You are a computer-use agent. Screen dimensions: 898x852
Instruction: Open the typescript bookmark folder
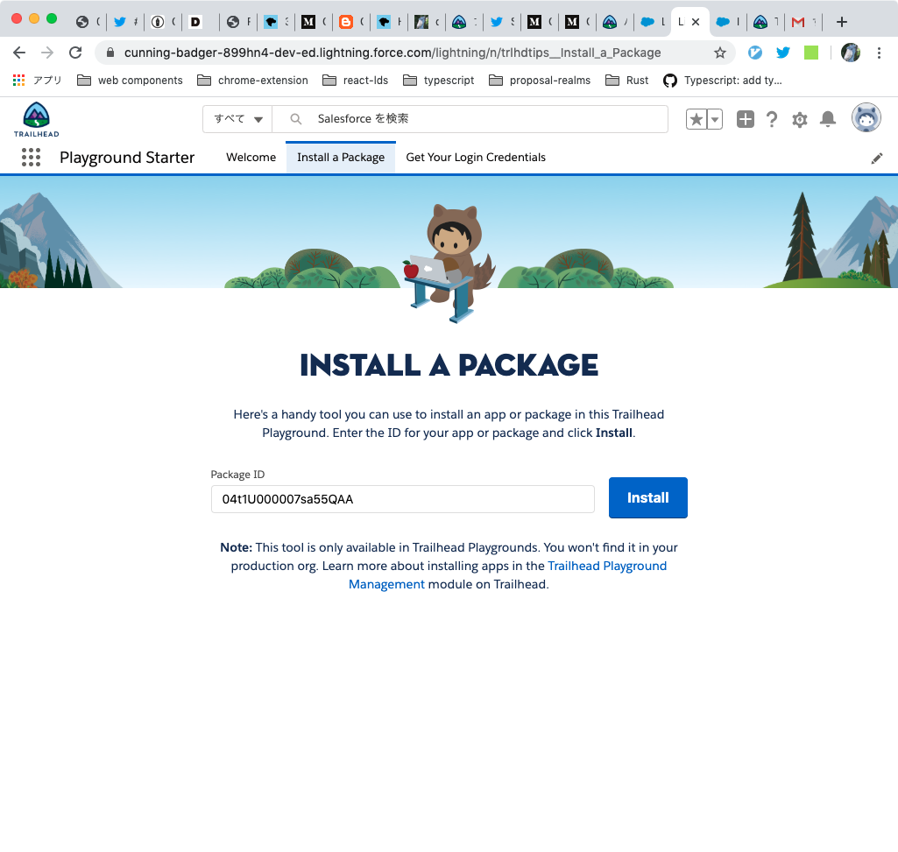click(x=439, y=81)
